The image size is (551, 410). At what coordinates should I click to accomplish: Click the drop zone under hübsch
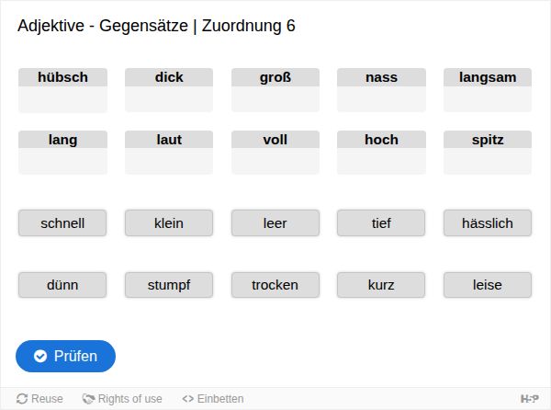click(62, 99)
